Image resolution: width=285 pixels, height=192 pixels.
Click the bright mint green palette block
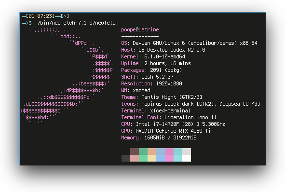pyautogui.click(x=143, y=158)
